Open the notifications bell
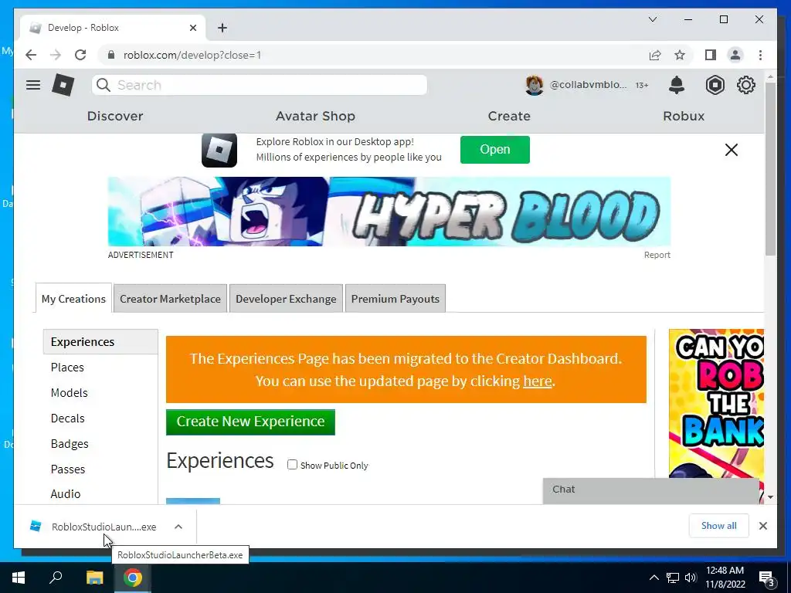Screen dimensions: 791x593 pos(677,85)
